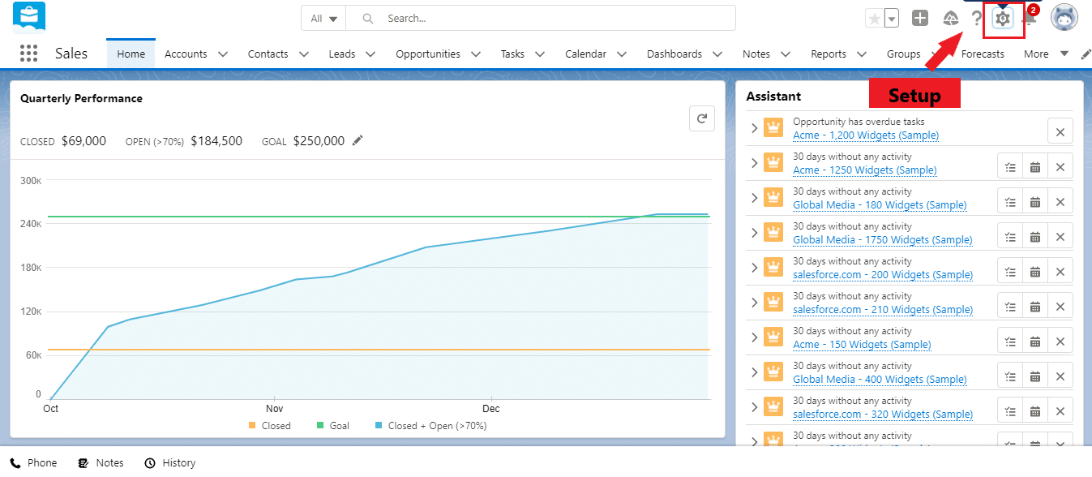
Task: Open Acme - 1,200 Widgets (Sample) link
Action: point(866,135)
